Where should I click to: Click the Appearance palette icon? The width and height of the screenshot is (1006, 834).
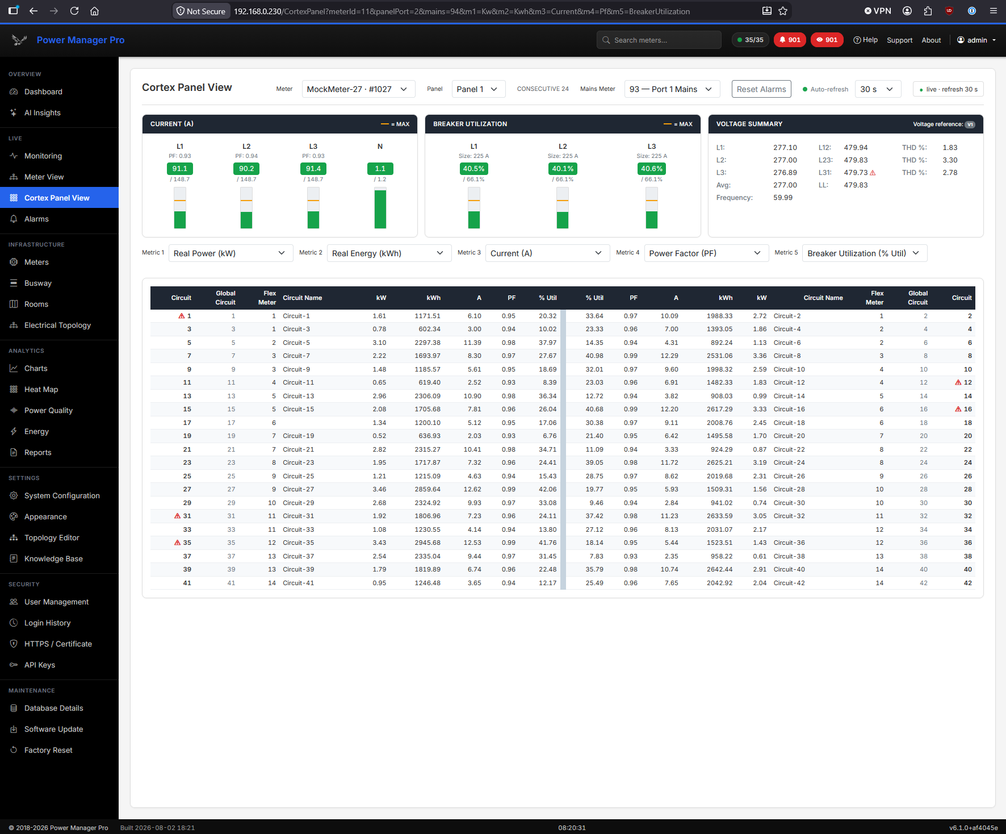tap(14, 516)
